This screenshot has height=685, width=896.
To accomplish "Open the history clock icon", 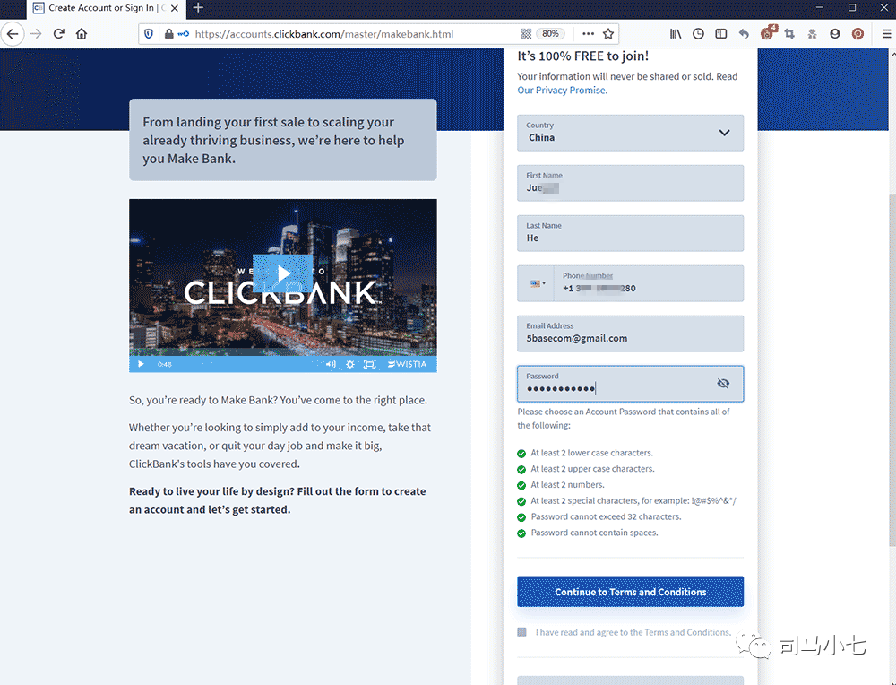I will tap(698, 34).
